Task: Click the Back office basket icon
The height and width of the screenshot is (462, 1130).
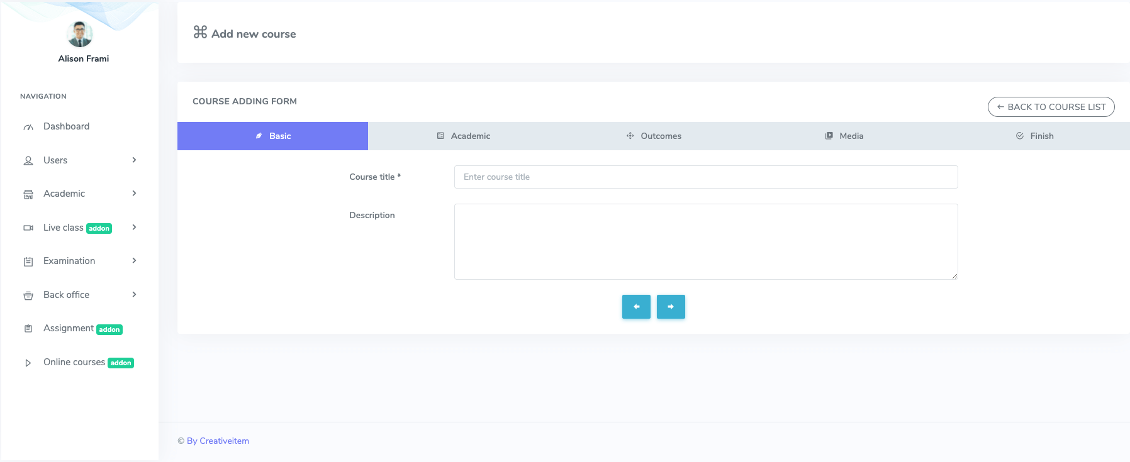Action: (x=28, y=295)
